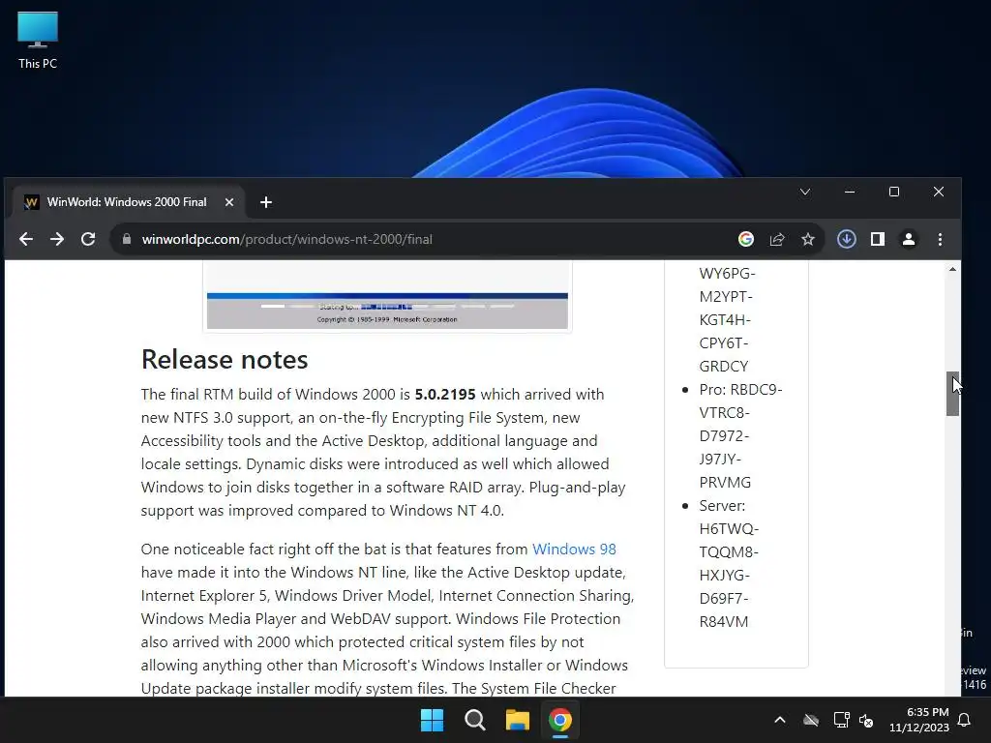Maximize the Chrome window
991x743 pixels.
point(893,192)
